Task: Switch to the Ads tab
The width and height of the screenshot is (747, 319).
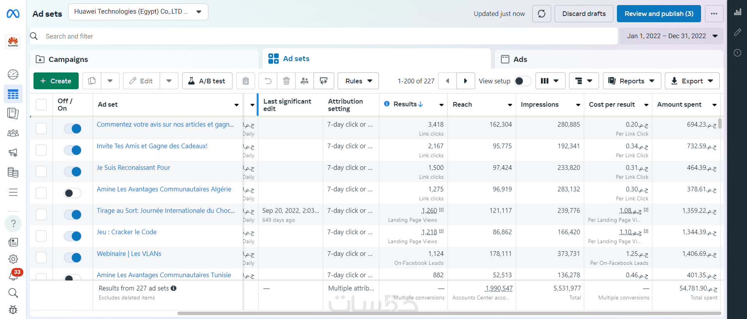Action: (x=609, y=59)
